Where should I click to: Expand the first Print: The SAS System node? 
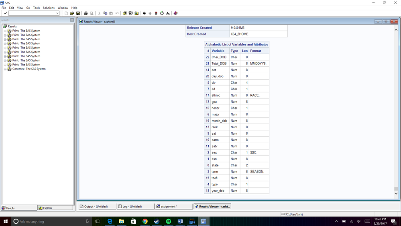click(5, 31)
